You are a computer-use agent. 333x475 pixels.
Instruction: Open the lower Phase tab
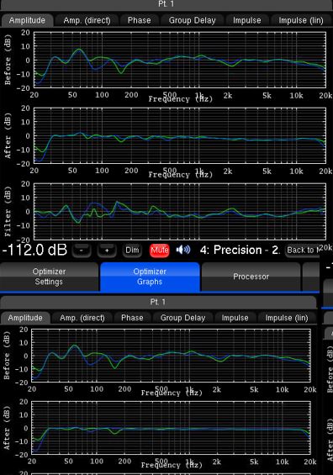click(x=132, y=318)
